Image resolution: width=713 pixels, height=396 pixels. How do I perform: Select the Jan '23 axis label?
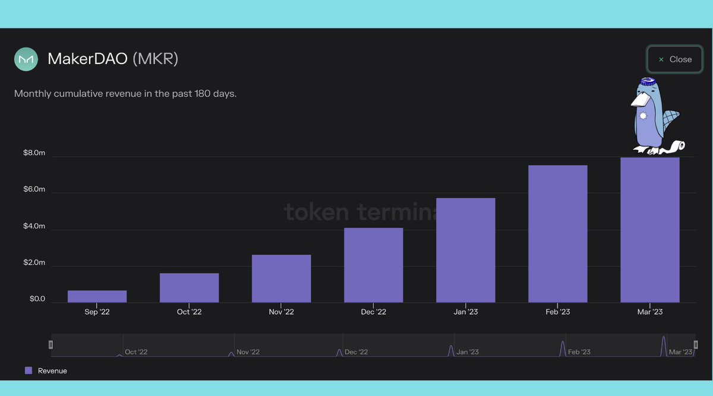[465, 311]
